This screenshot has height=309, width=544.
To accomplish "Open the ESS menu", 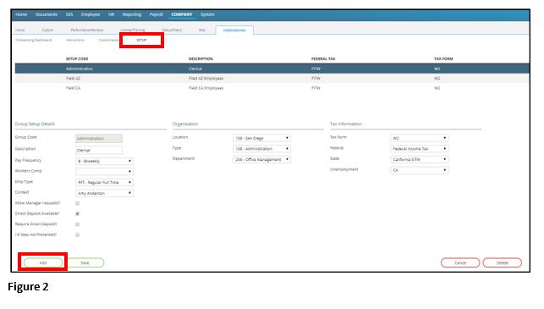I will [x=69, y=14].
